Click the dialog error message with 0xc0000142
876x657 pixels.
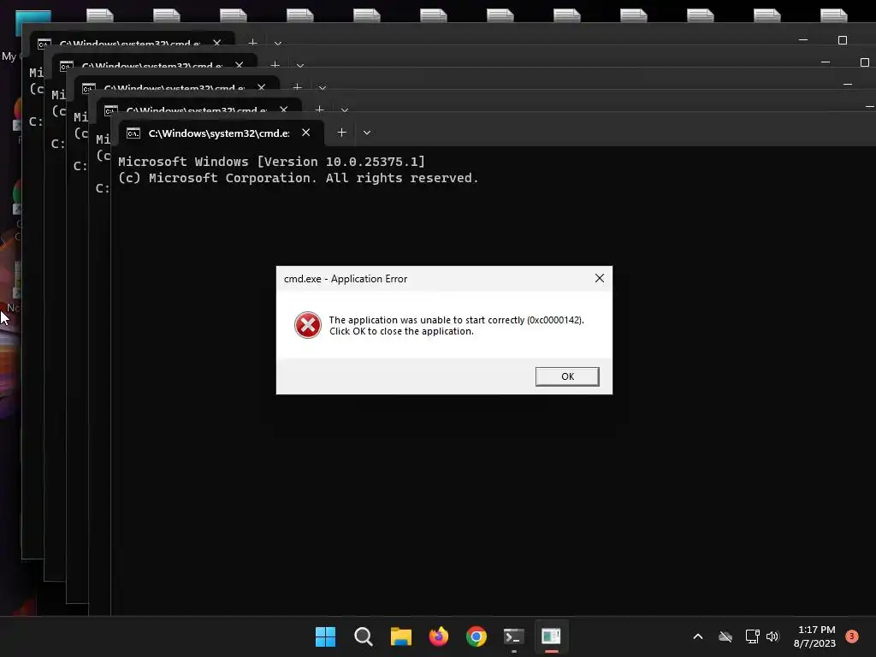(x=457, y=320)
